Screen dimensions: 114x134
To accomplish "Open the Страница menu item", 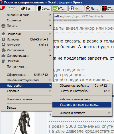I will (26, 20).
